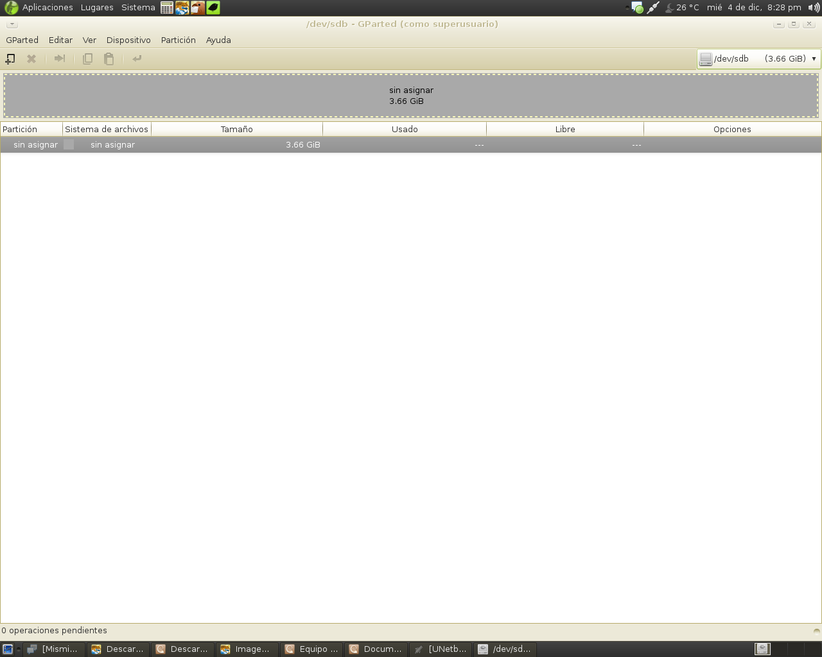This screenshot has width=822, height=657.
Task: Click the new partition toolbar icon
Action: (10, 58)
